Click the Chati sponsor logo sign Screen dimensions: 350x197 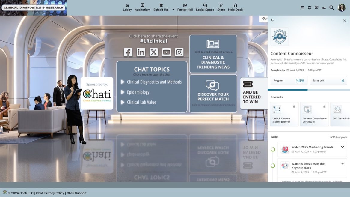point(97,93)
